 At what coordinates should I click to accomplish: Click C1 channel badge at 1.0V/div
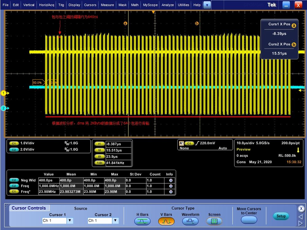(x=14, y=143)
